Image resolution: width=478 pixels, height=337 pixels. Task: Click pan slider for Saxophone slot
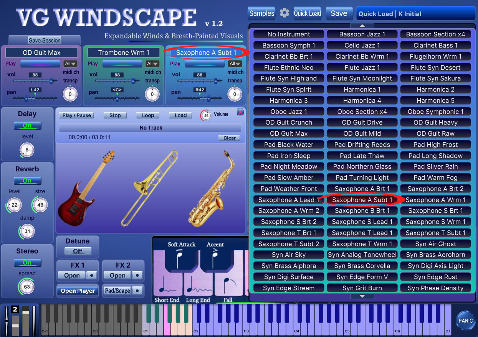pyautogui.click(x=200, y=98)
